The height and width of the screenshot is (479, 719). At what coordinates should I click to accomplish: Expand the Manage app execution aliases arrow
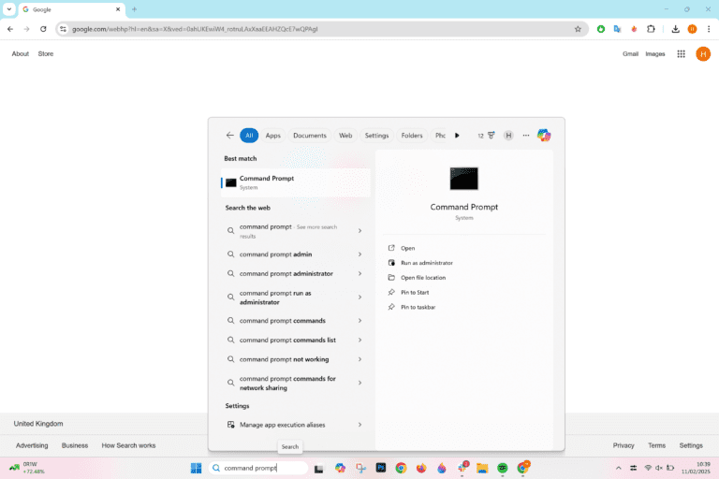point(359,425)
